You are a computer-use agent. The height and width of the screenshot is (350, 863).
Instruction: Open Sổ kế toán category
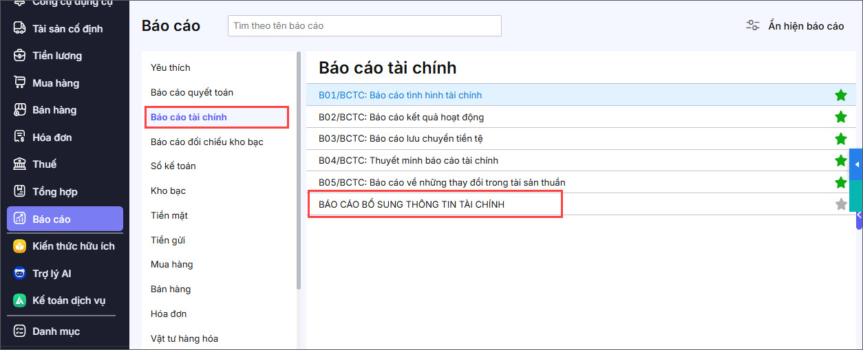coord(173,166)
